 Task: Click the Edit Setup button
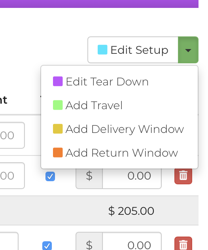(133, 50)
